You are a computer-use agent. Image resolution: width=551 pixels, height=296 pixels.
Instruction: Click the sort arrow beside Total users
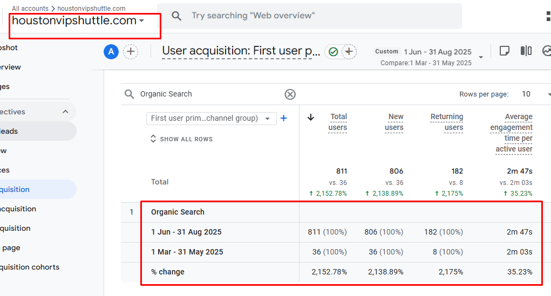point(311,118)
